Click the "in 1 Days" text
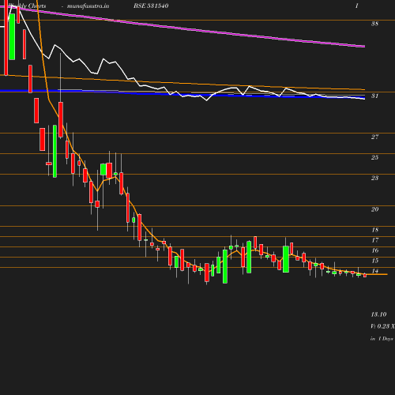This screenshot has height=395, width=395. tap(382, 339)
